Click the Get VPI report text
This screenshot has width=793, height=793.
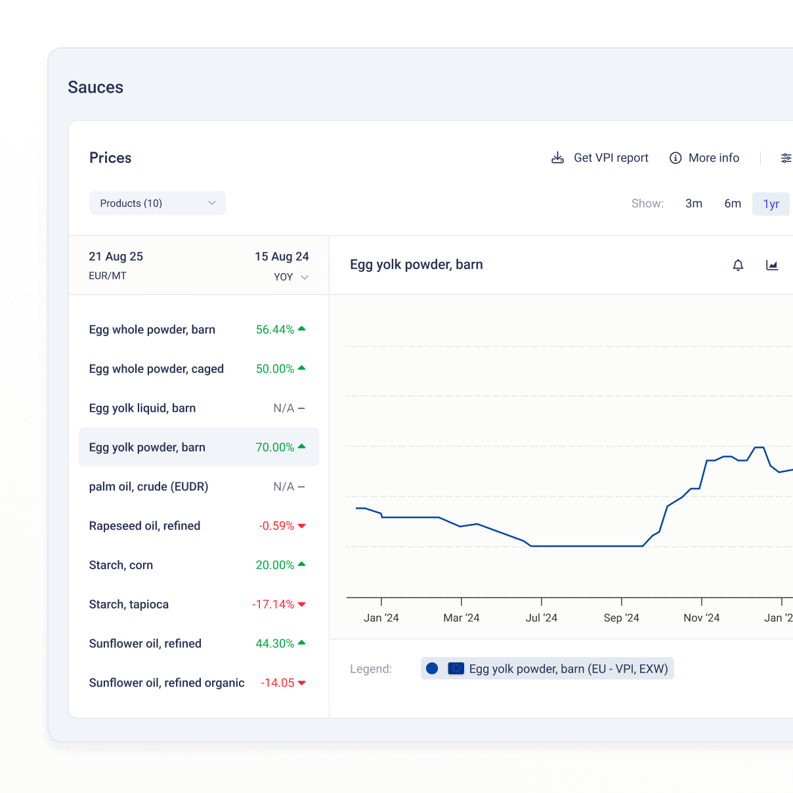tap(611, 158)
